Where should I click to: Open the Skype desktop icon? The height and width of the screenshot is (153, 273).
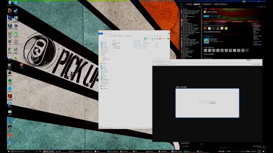16,3
